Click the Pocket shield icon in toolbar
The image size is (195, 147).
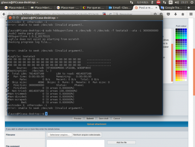click(x=168, y=14)
